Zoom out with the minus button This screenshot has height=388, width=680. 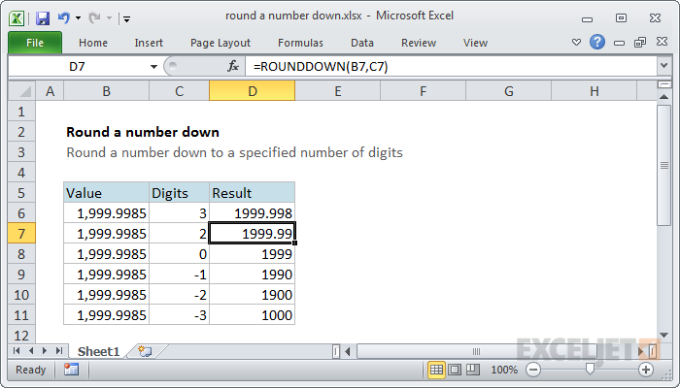coord(533,370)
